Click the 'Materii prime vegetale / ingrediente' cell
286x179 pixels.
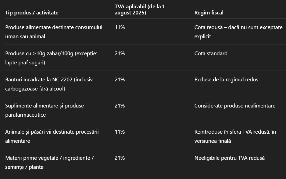pos(50,163)
